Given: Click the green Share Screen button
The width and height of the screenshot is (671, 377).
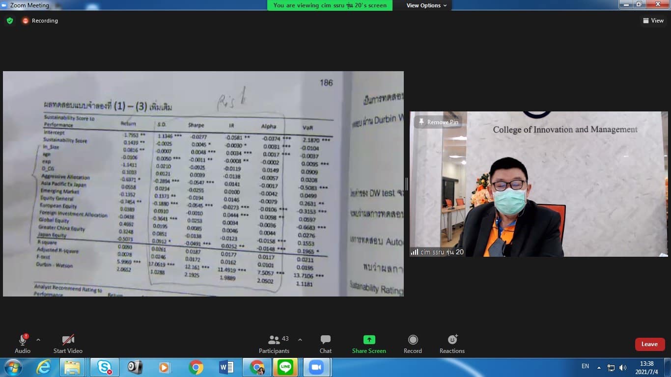Looking at the screenshot, I should click(369, 344).
